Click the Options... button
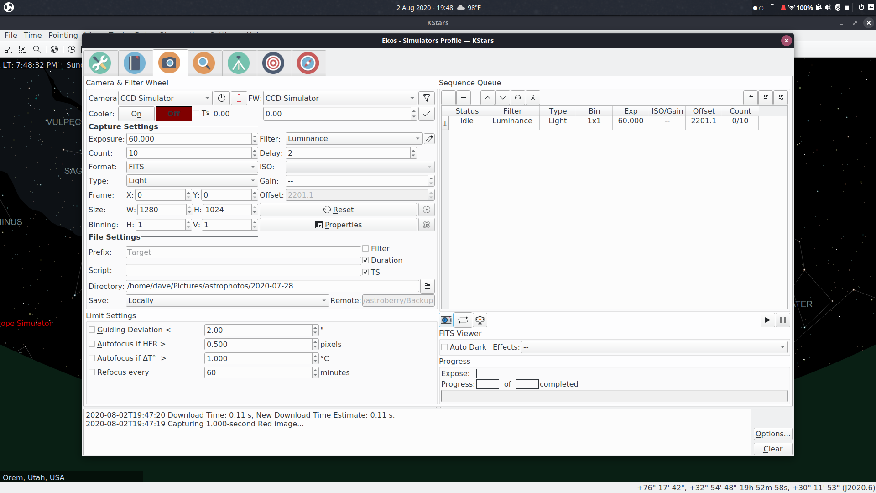This screenshot has width=876, height=493. pos(772,434)
